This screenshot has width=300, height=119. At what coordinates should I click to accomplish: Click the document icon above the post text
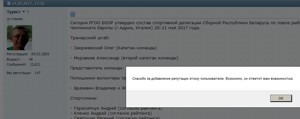coord(73,14)
